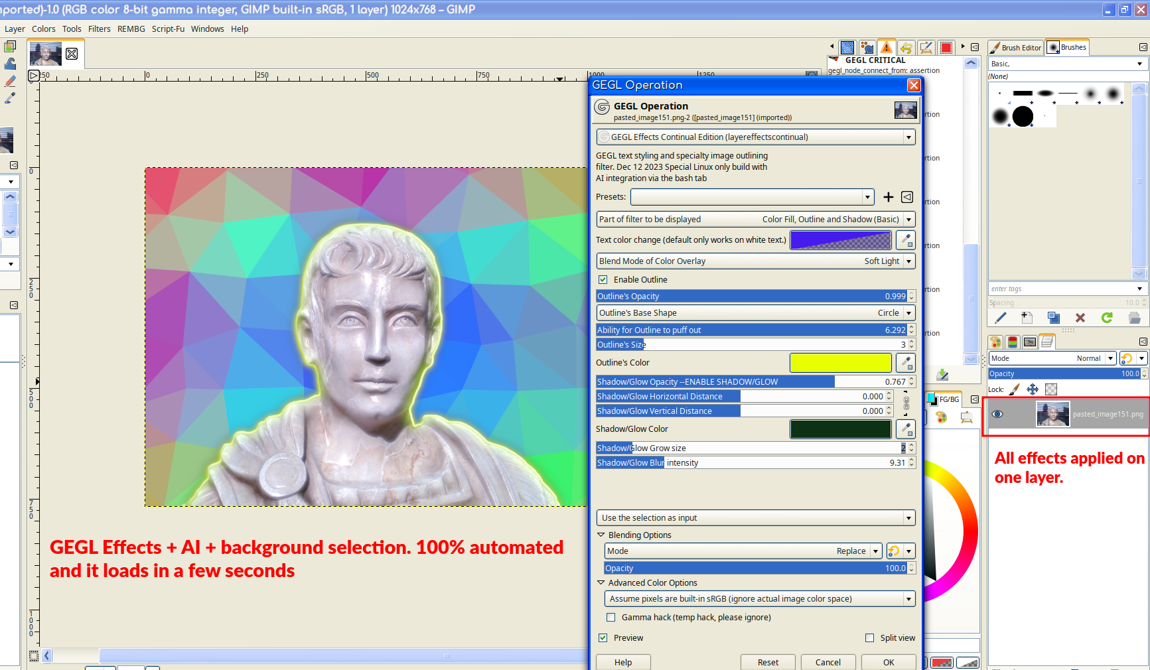The image size is (1150, 670).
Task: Select the Foreground Select tool in the toolbox
Action: (10, 47)
